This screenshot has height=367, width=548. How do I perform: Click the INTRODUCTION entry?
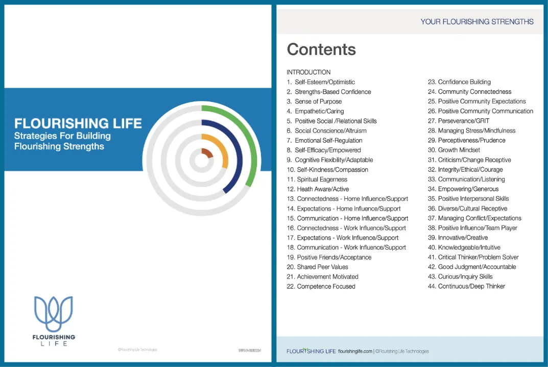point(308,72)
